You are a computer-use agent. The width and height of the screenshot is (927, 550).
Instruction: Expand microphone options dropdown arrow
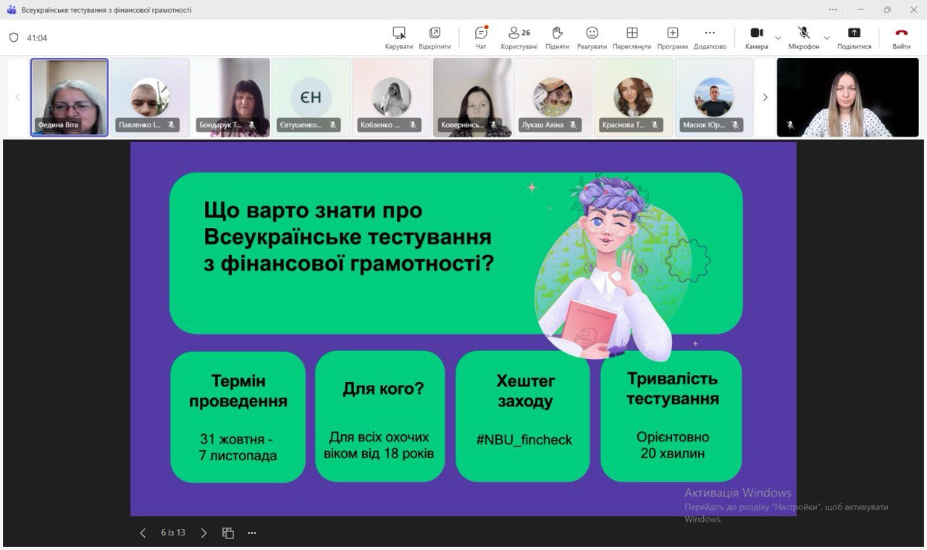coord(827,38)
